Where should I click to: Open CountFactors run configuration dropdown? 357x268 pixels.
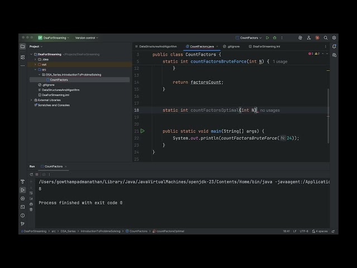pos(249,38)
